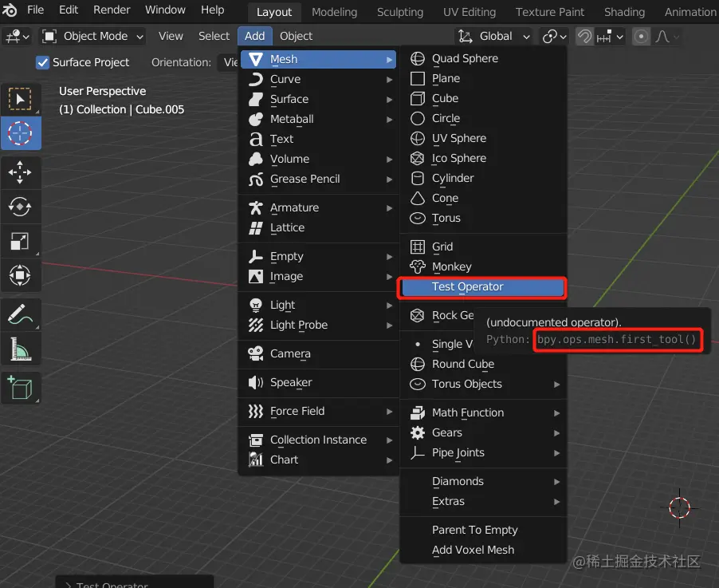Image resolution: width=719 pixels, height=588 pixels.
Task: Expand the Surface submenu
Action: 318,99
